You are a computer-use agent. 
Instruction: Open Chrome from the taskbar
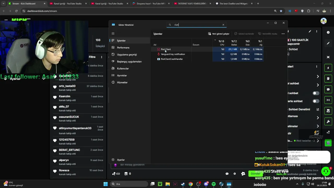coord(191,184)
